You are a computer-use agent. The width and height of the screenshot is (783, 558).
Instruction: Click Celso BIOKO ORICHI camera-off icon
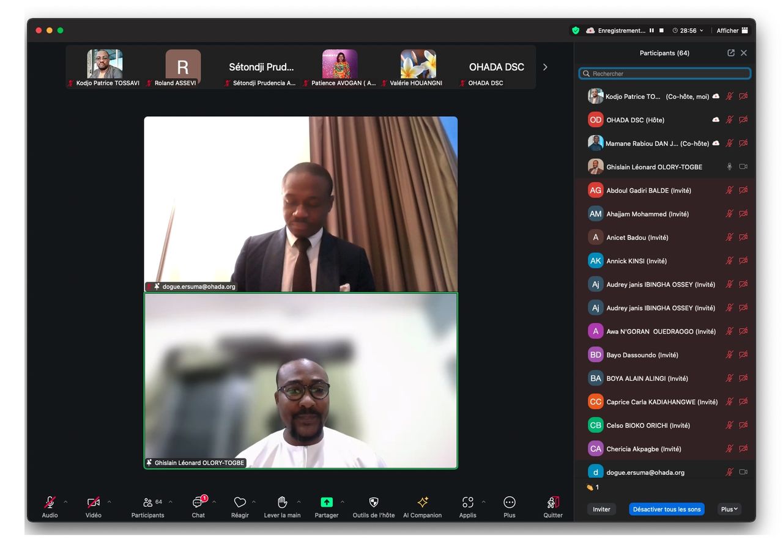click(743, 425)
